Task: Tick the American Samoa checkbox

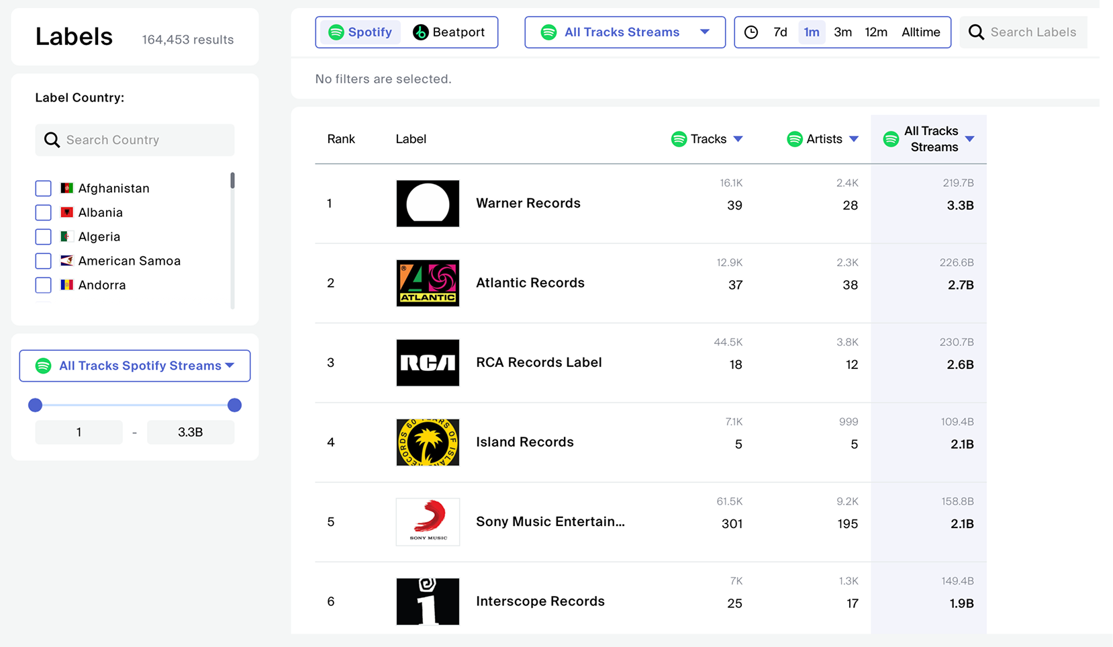Action: tap(44, 261)
